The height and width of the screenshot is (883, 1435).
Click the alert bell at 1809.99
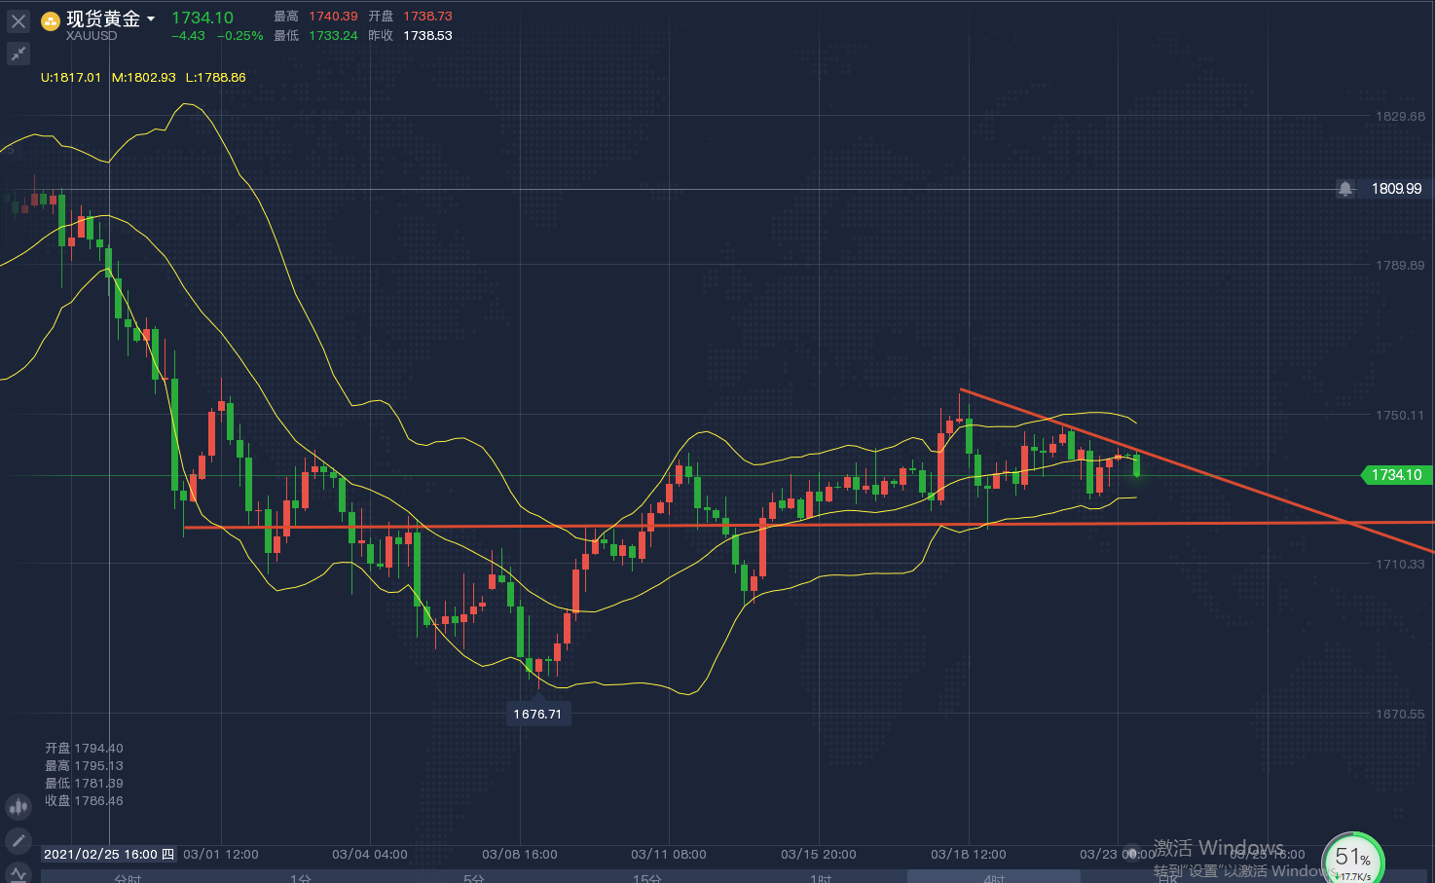coord(1345,189)
